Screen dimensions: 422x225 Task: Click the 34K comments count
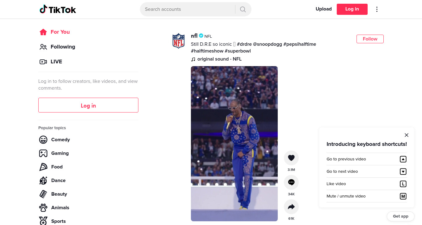(x=291, y=194)
